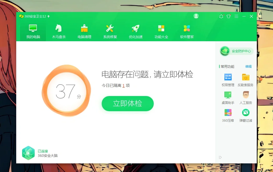Image resolution: width=273 pixels, height=172 pixels.
Task: Switch to the 木马查杀 tab
Action: (x=58, y=31)
